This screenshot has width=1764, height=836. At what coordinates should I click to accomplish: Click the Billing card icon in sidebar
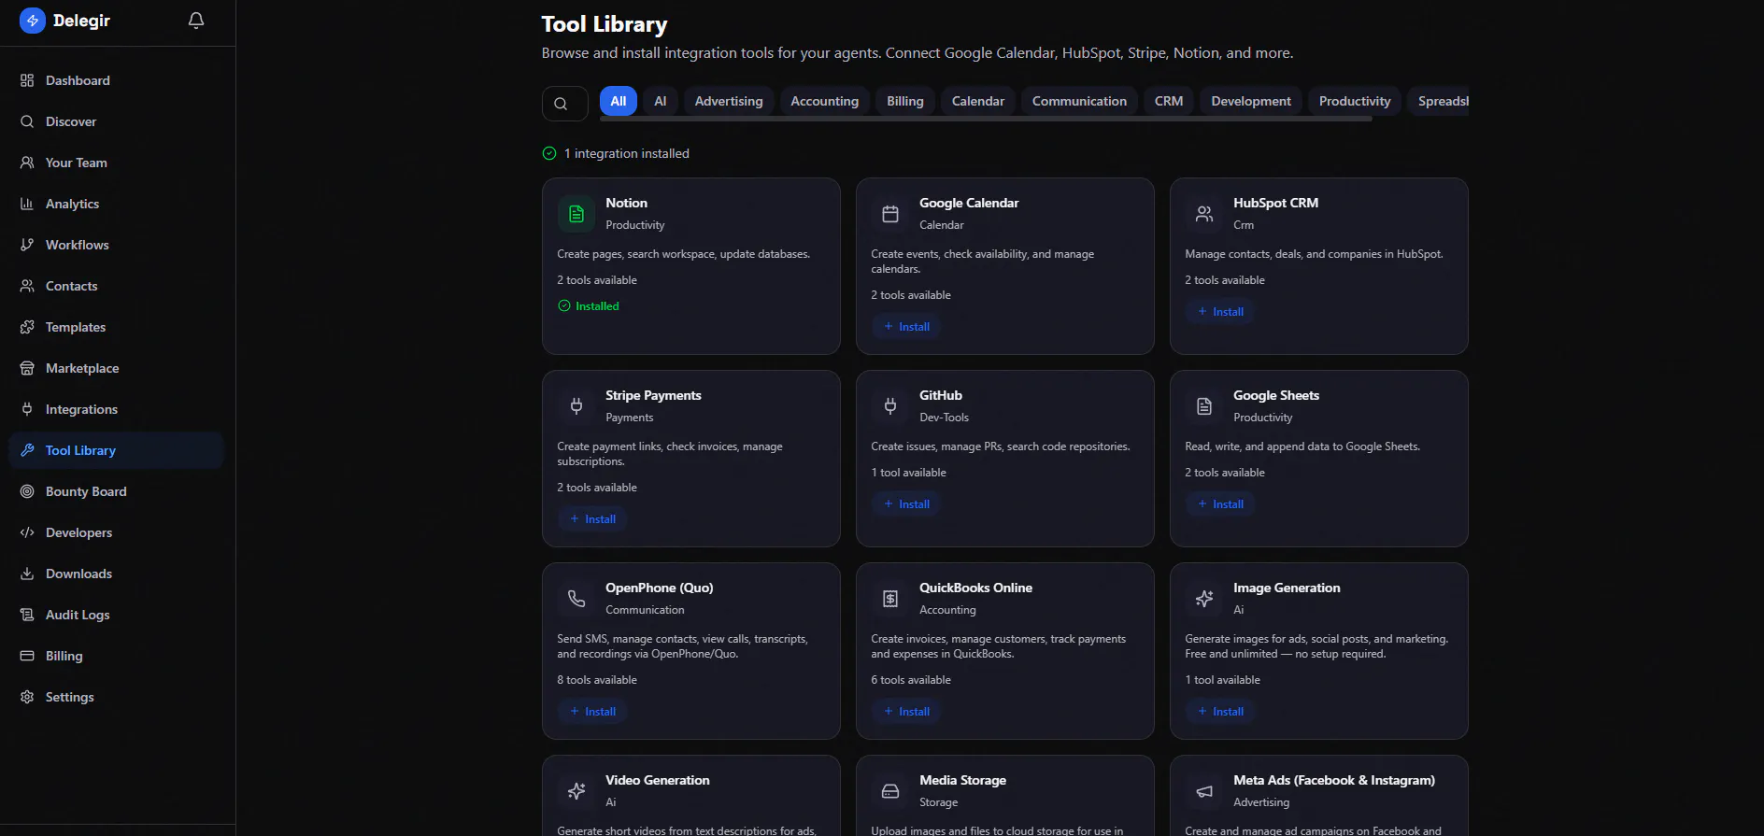tap(27, 656)
